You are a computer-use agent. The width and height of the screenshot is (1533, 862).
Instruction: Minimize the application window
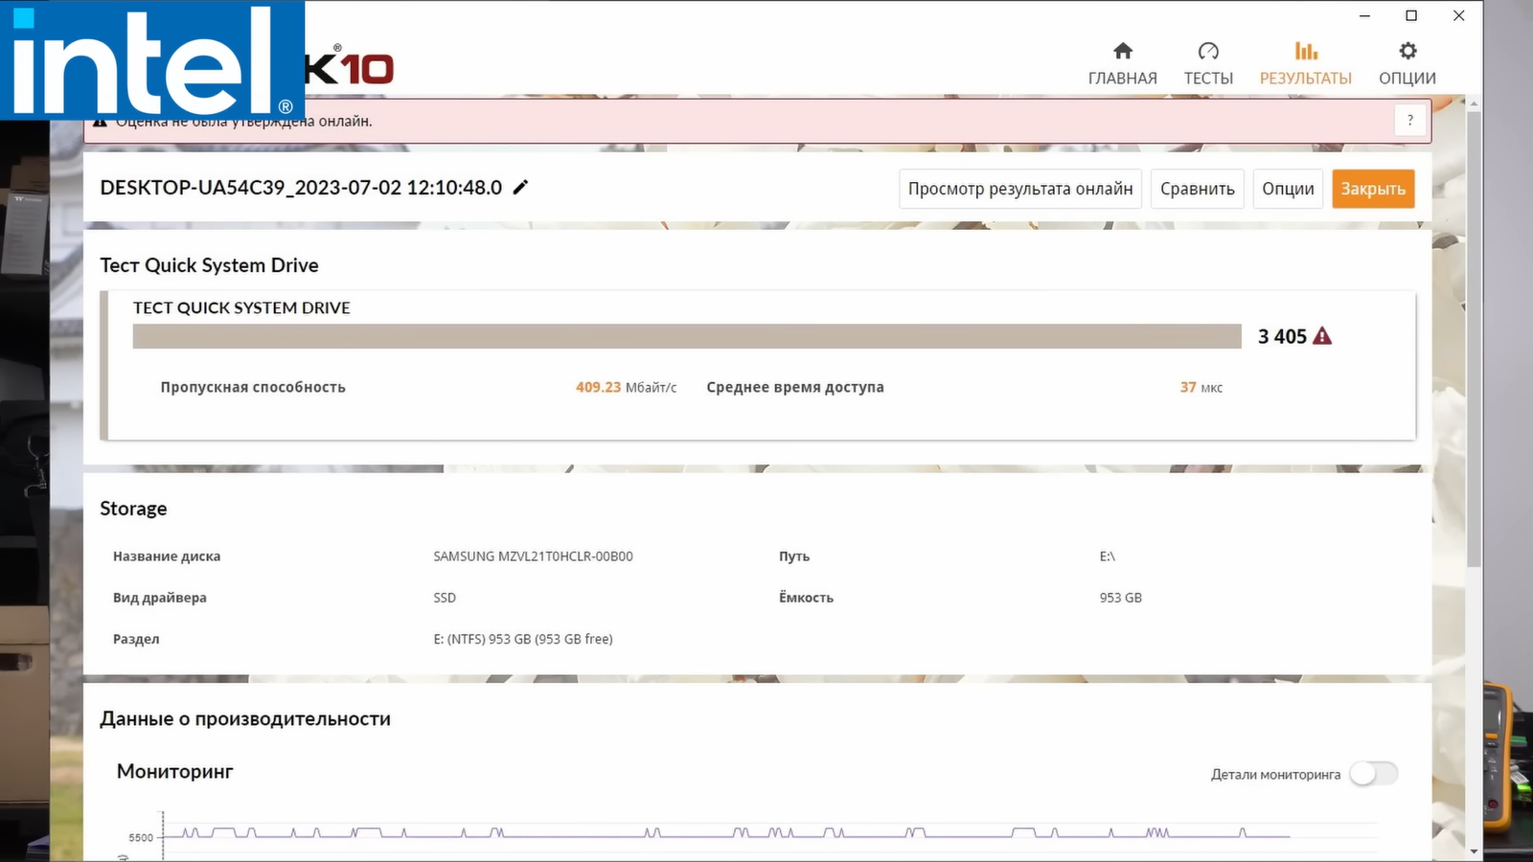click(x=1364, y=15)
